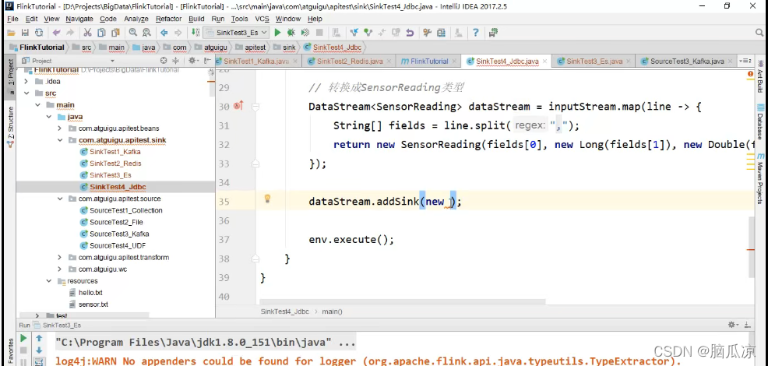Click the Save All disk icon
This screenshot has width=768, height=366.
point(25,33)
